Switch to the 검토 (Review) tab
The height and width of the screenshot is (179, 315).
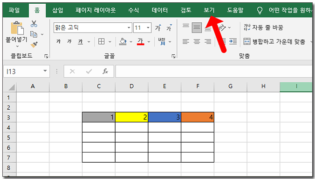pos(186,10)
